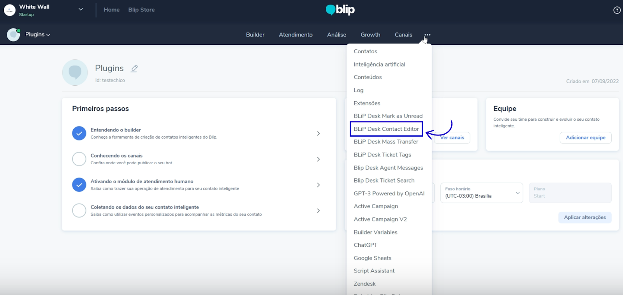
Task: Choose BLiP Desk Mass Transfer
Action: tap(386, 142)
